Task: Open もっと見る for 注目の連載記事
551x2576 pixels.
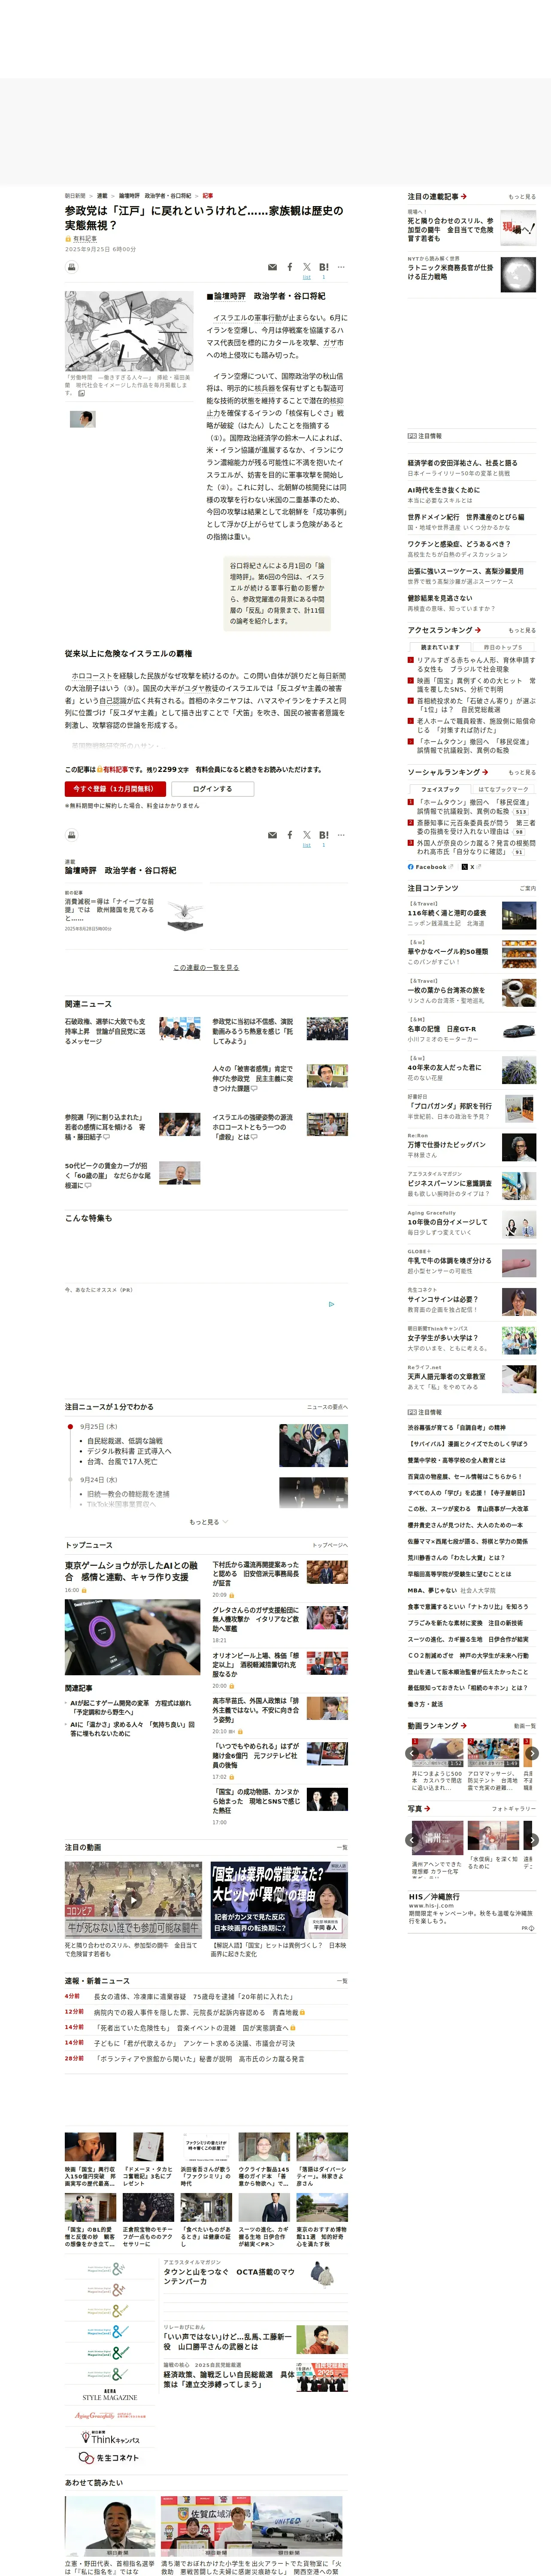Action: (522, 197)
